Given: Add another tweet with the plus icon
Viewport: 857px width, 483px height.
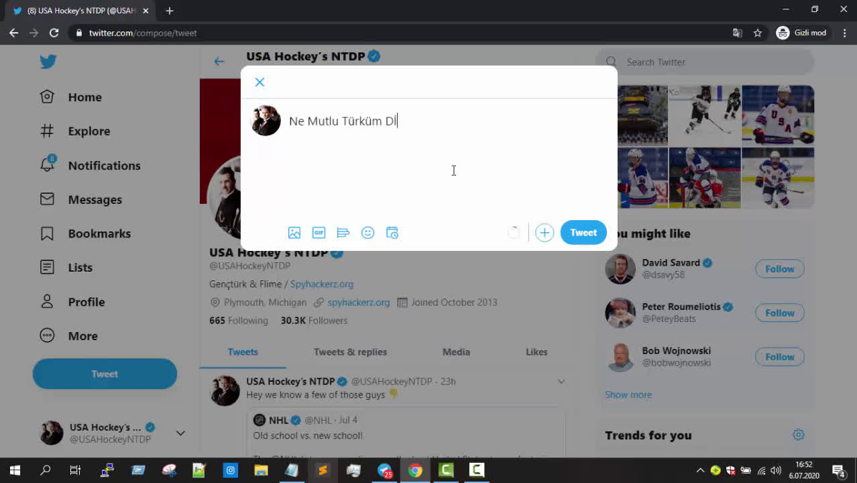Looking at the screenshot, I should click(544, 232).
